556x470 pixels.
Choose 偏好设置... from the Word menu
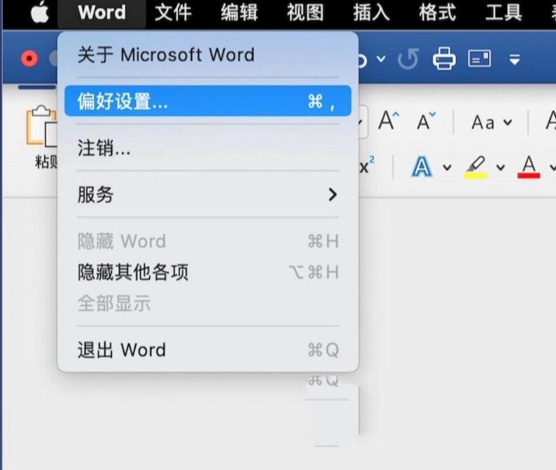208,101
